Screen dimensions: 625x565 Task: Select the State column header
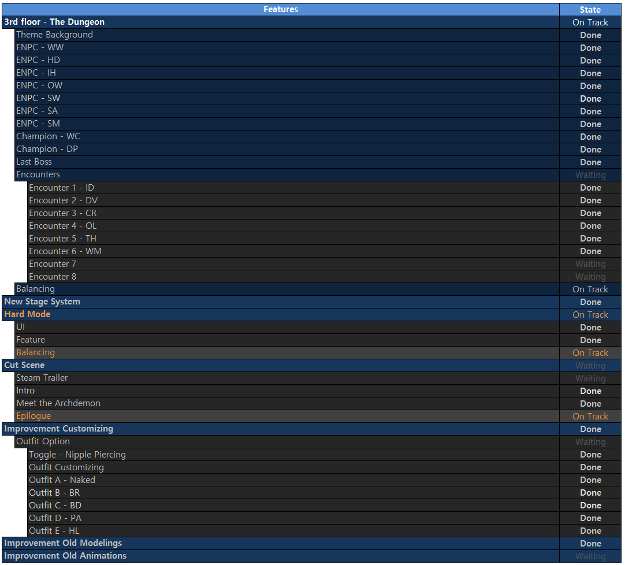click(x=590, y=9)
